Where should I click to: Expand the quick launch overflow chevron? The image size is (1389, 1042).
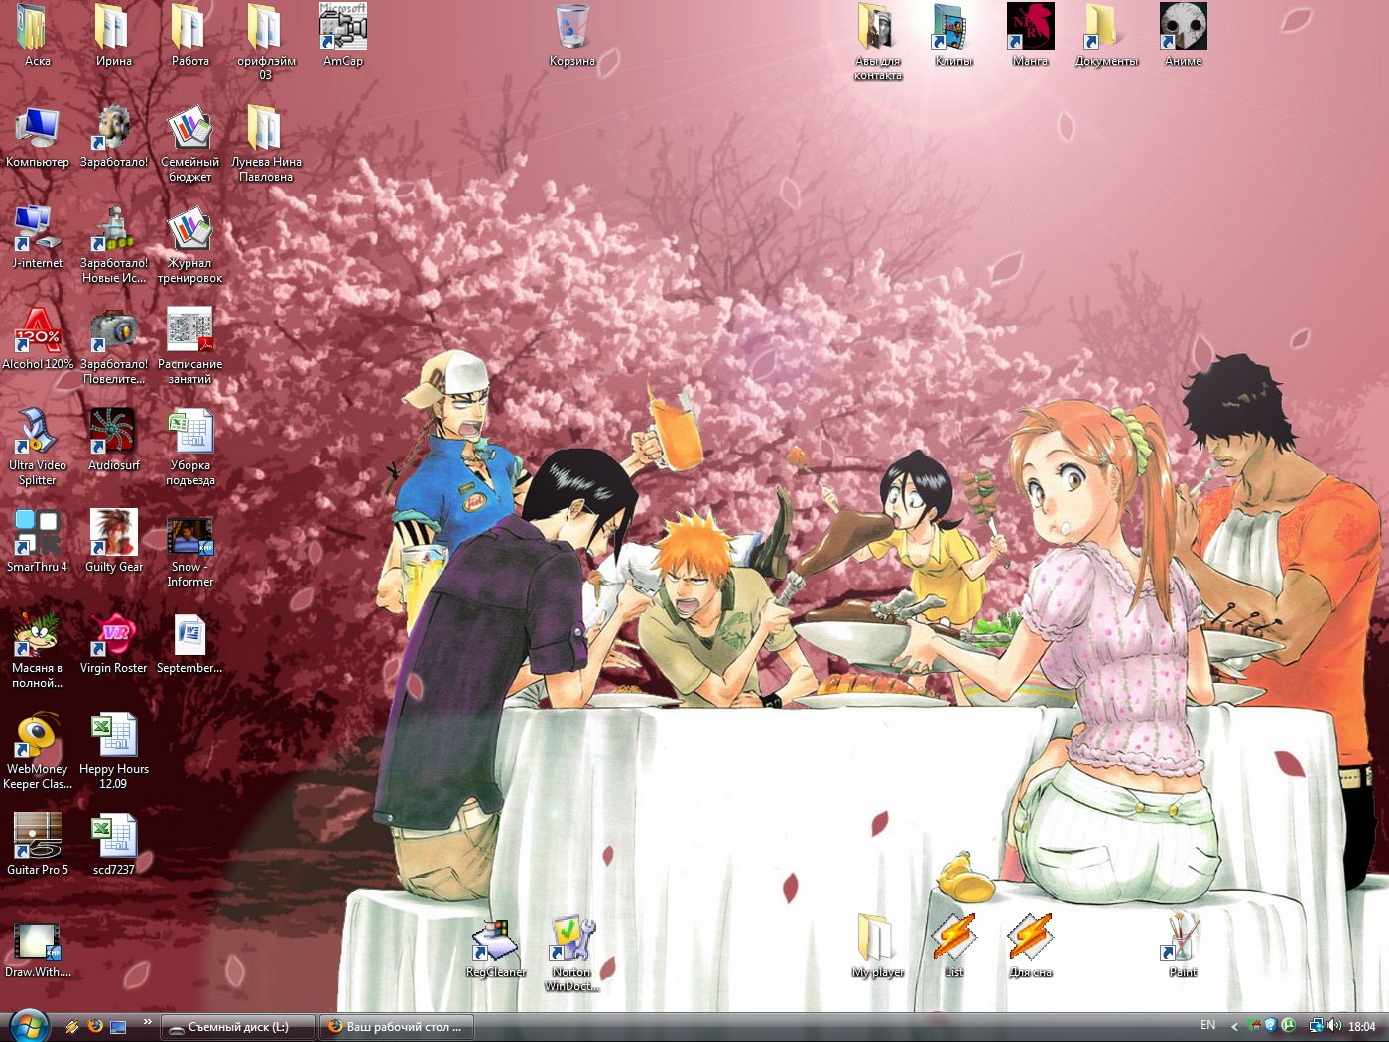(148, 1021)
